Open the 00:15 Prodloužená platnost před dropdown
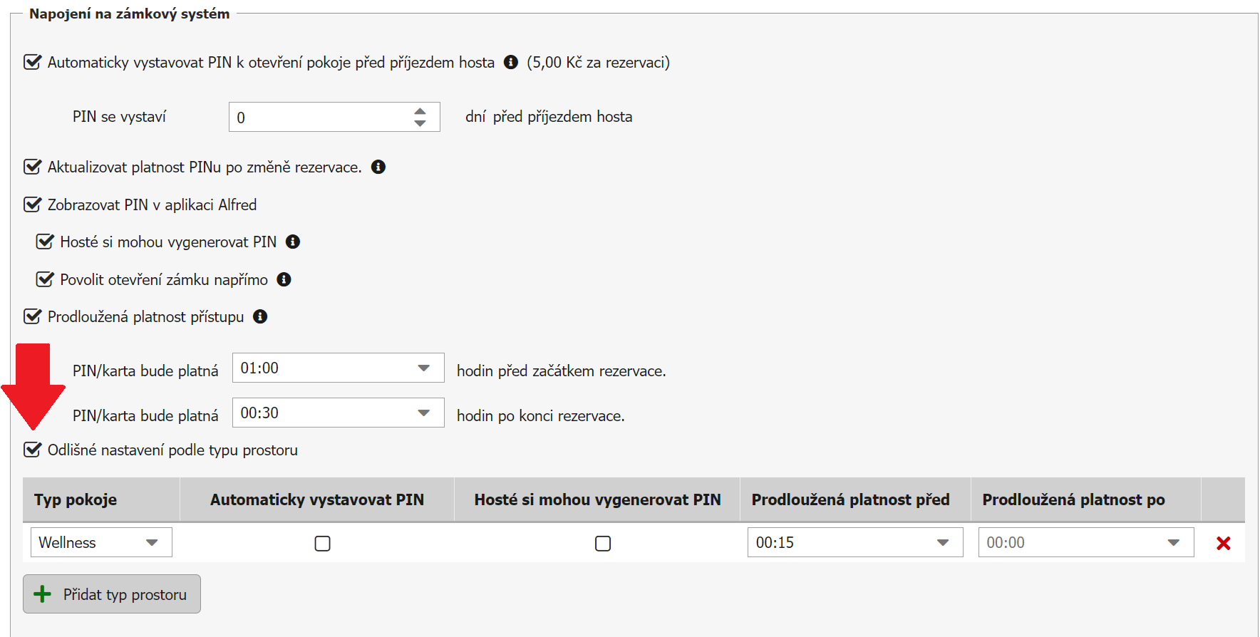Screen dimensions: 1260x637 coord(854,542)
